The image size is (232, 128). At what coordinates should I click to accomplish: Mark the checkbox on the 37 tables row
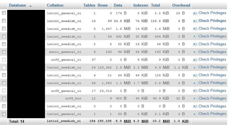[4, 60]
